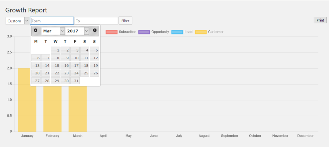
Task: Go to previous month in calendar
Action: [36, 30]
